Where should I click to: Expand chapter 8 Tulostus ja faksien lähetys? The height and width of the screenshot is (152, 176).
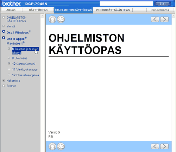coord(9,49)
